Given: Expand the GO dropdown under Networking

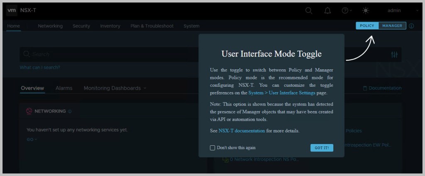Looking at the screenshot, I should pyautogui.click(x=32, y=139).
